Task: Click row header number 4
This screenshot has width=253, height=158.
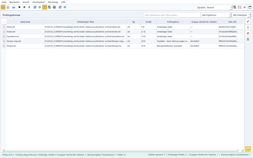Action: click(4, 41)
